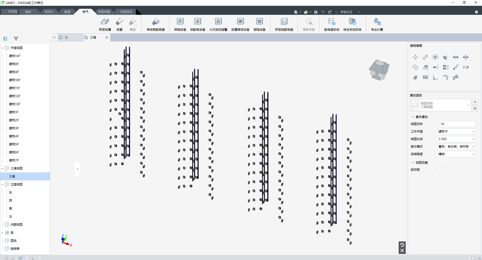This screenshot has width=482, height=260.
Task: Open 导线根数赋值 wire count tool
Action: [x=155, y=24]
